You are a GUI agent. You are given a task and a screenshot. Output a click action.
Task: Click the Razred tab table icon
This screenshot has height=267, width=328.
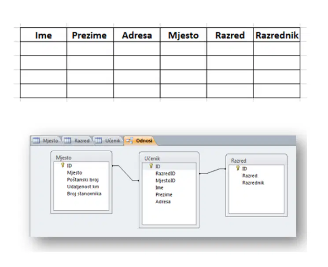click(67, 141)
